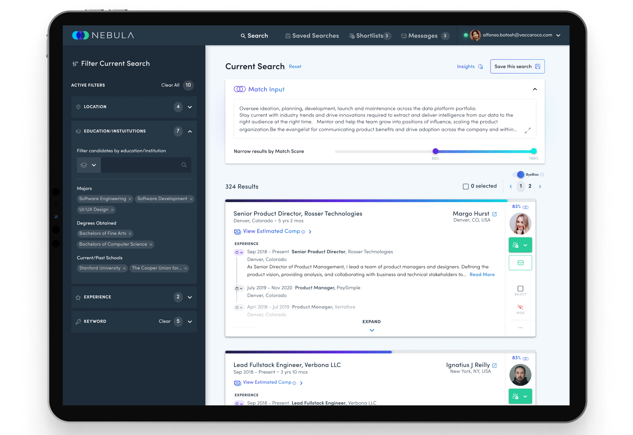Clear the Keyword filters
Image resolution: width=633 pixels, height=435 pixels.
click(165, 321)
